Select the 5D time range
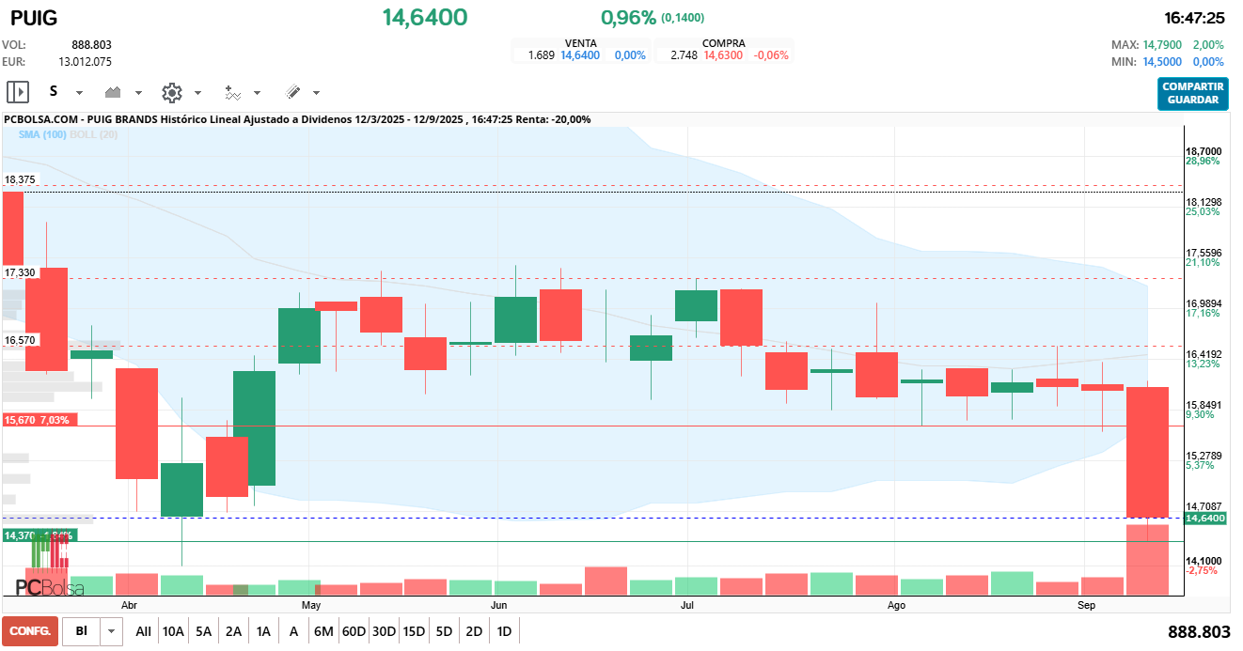Viewport: 1243px width, 651px height. (444, 631)
